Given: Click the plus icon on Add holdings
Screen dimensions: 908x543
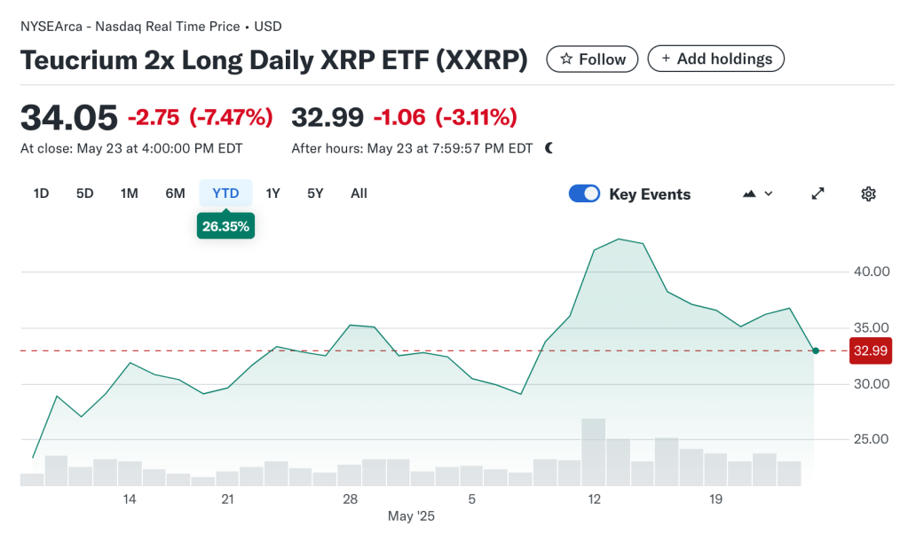Looking at the screenshot, I should coord(666,58).
